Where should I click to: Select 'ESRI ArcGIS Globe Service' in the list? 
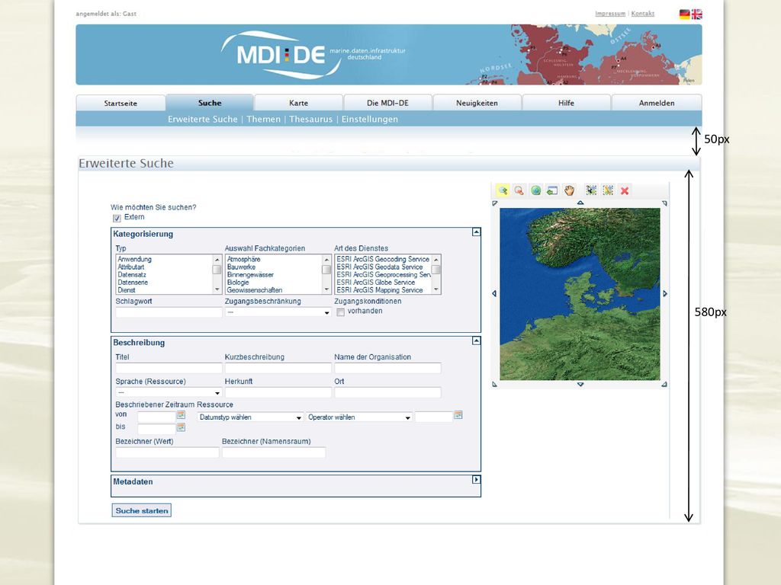coord(375,283)
